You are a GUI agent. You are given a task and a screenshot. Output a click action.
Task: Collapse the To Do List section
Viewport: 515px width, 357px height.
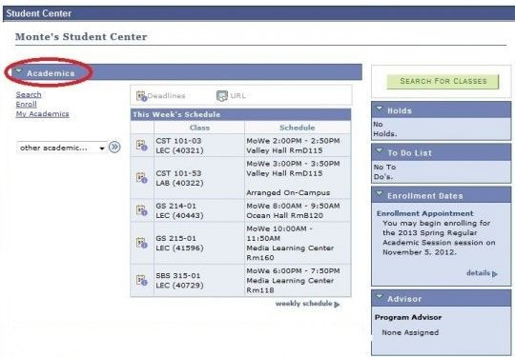(379, 150)
